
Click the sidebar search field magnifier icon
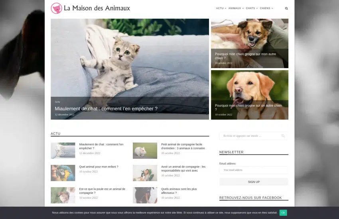283,136
